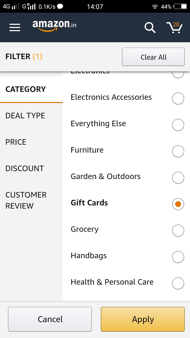Image resolution: width=190 pixels, height=338 pixels.
Task: Select the Electronics Accessories radio button
Action: pos(178,98)
